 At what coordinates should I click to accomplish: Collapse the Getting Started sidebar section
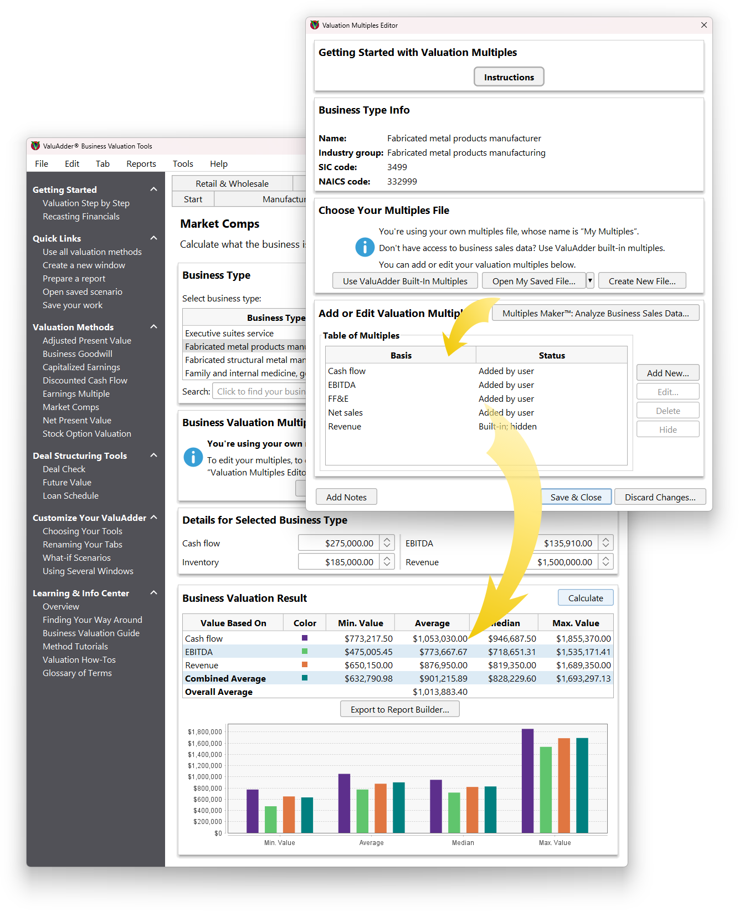pos(154,190)
